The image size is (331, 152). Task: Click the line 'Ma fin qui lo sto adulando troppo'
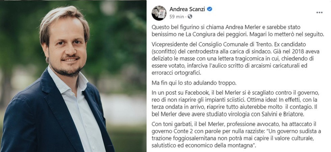coord(194,83)
